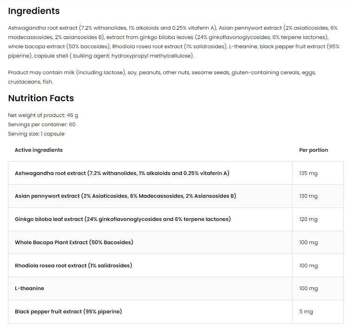Viewport: 352px width, 331px height.
Task: Click the 120 mg value cell
Action: pos(308,219)
